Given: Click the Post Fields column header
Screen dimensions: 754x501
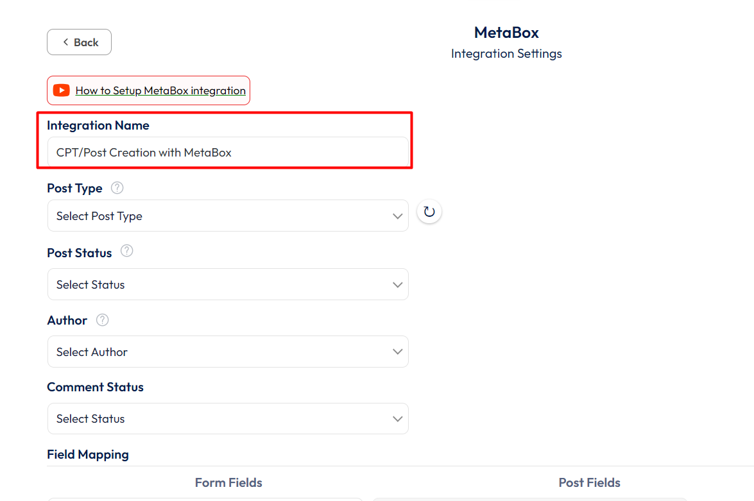Looking at the screenshot, I should click(x=589, y=482).
